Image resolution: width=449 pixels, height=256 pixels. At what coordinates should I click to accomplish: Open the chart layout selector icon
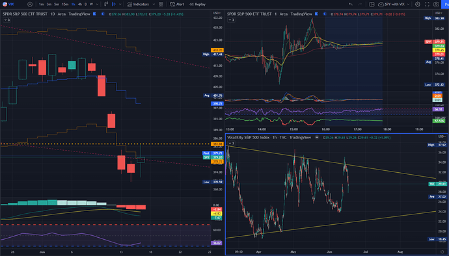372,5
